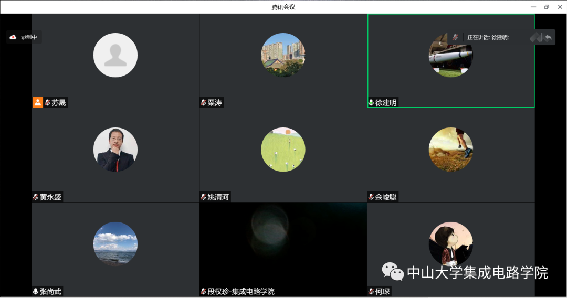Click the green active mic icon beside 徐建明
This screenshot has width=567, height=298.
coord(371,103)
